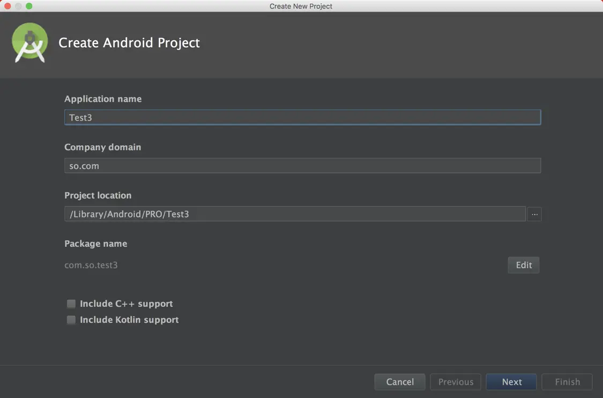Click the disabled Previous button

click(456, 382)
